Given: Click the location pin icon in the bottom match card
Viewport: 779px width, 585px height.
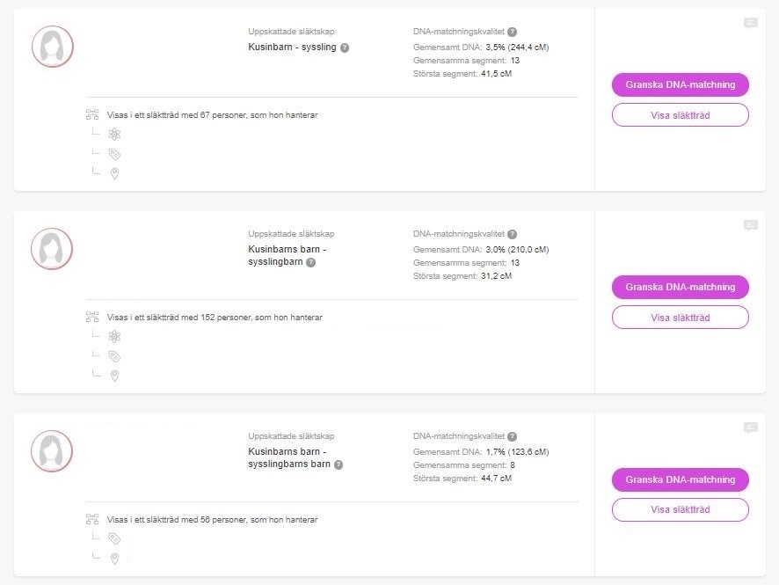Looking at the screenshot, I should coord(113,558).
